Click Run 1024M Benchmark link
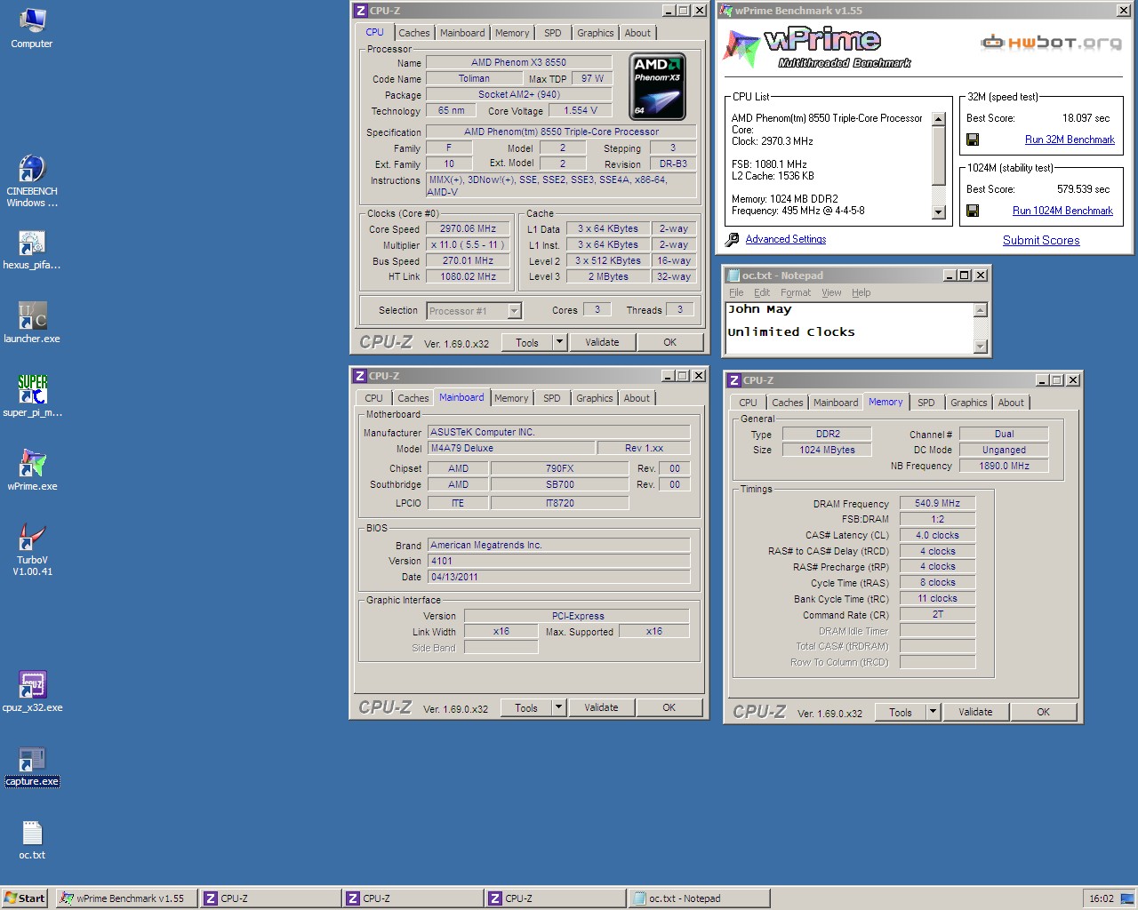Viewport: 1138px width, 910px height. [x=1062, y=211]
